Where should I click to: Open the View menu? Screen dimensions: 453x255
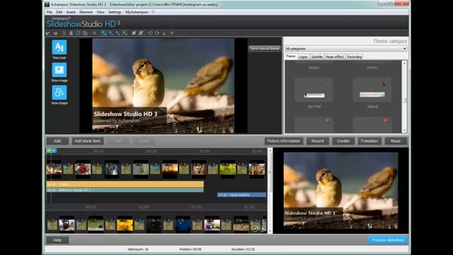(101, 12)
